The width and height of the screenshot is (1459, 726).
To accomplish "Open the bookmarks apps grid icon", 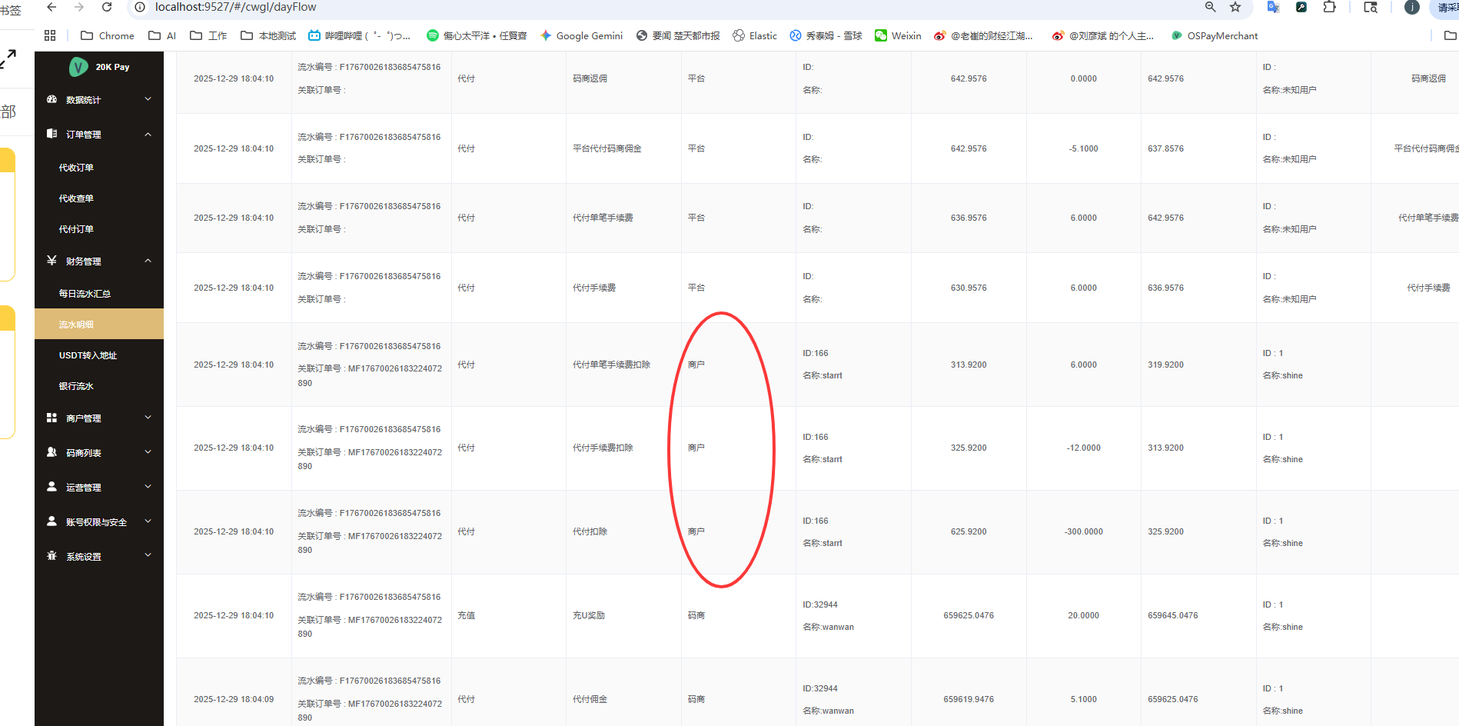I will pos(50,35).
